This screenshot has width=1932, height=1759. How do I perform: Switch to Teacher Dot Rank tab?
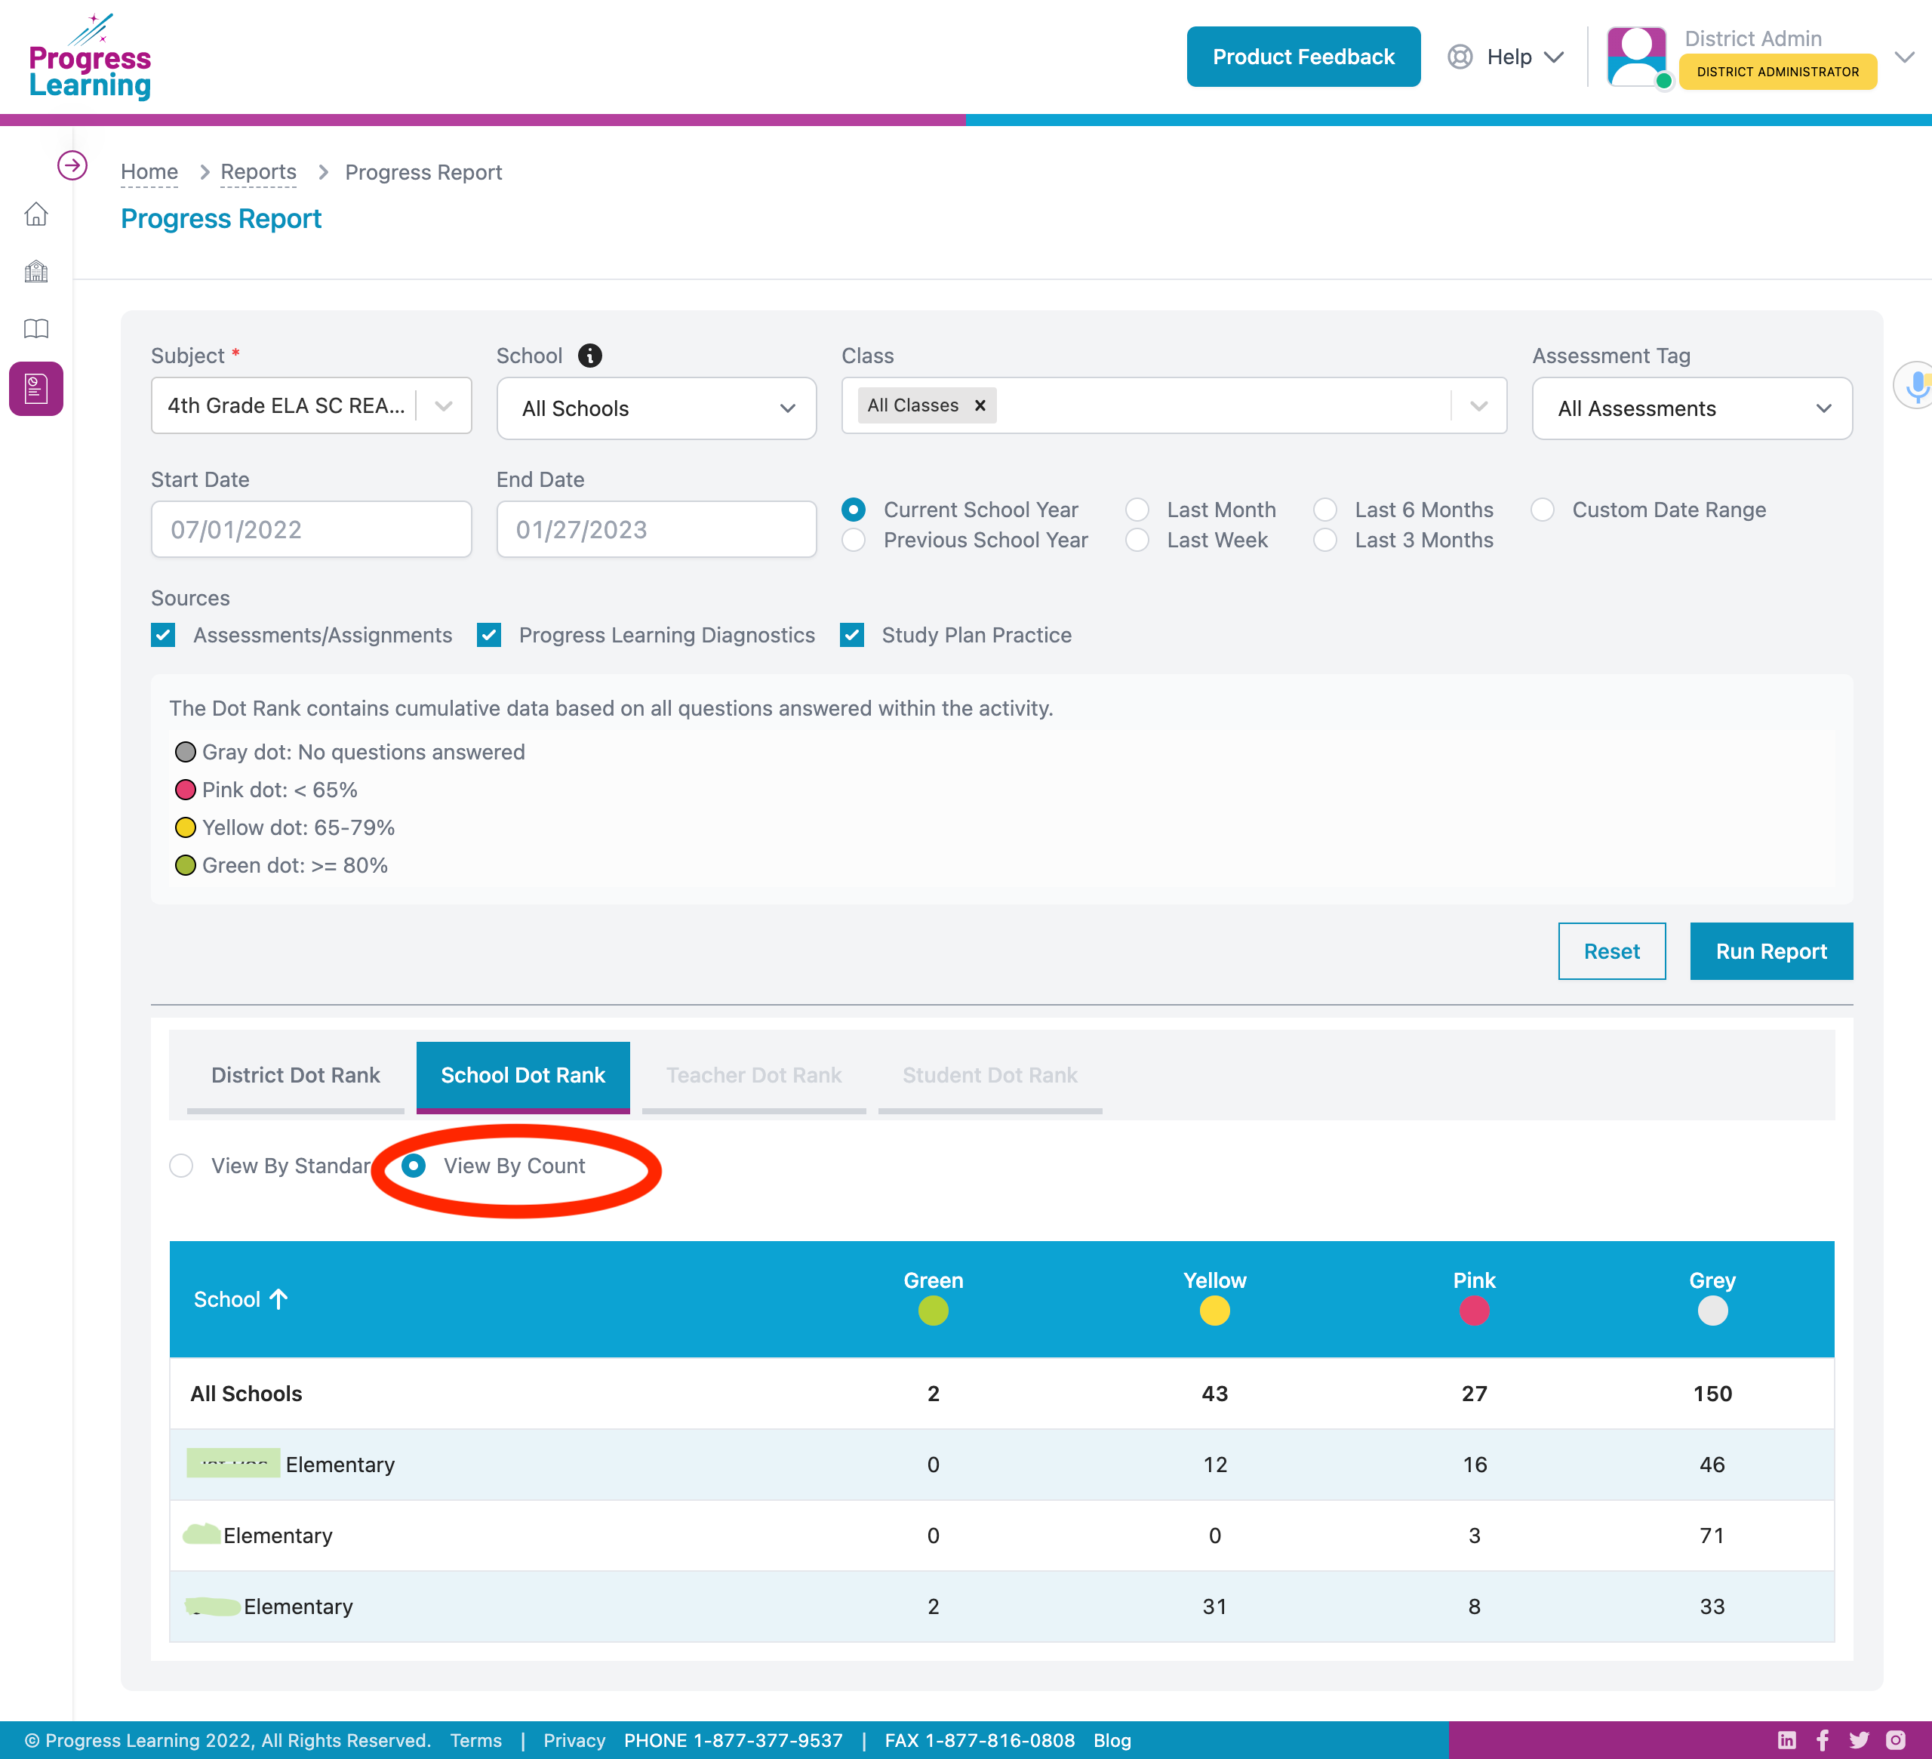(754, 1076)
